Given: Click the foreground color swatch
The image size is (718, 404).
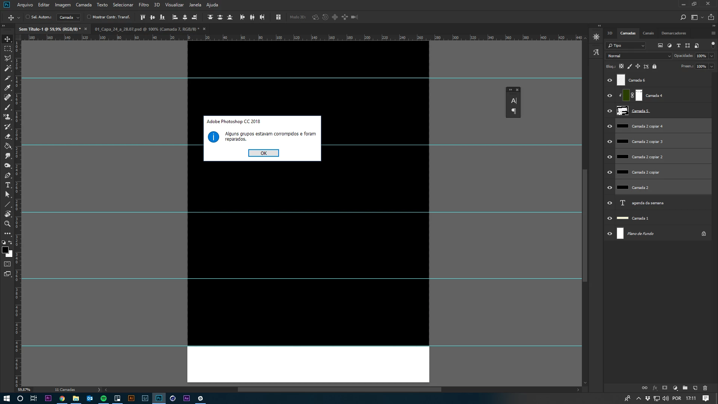Looking at the screenshot, I should pyautogui.click(x=5, y=250).
